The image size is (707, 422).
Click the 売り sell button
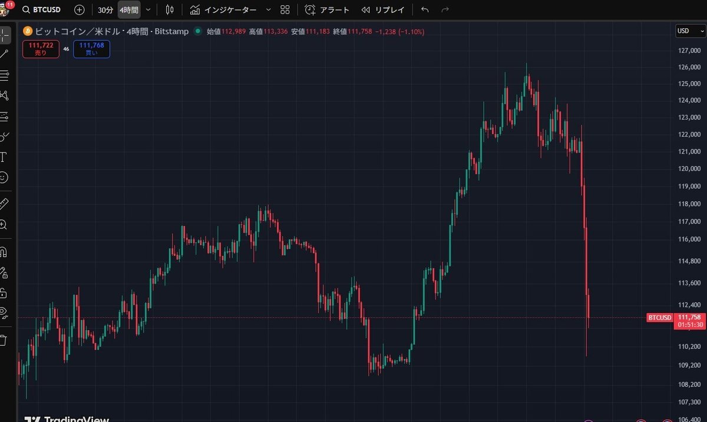coord(40,49)
